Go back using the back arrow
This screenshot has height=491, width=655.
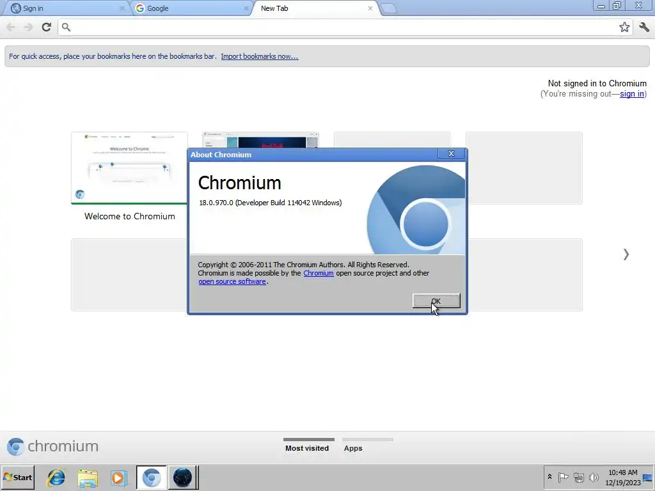pyautogui.click(x=11, y=27)
